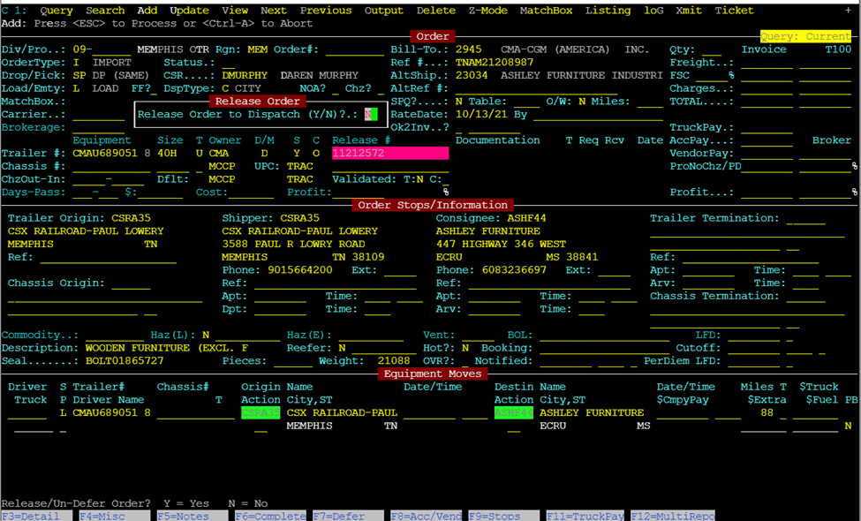Click the Pieces input field
The image size is (861, 521).
tap(292, 361)
